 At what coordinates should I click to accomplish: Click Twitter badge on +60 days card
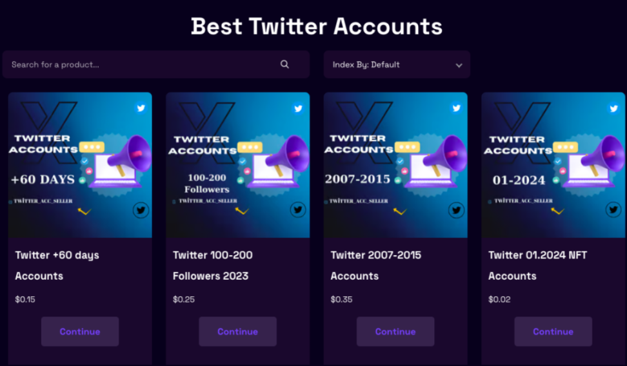coord(141,108)
